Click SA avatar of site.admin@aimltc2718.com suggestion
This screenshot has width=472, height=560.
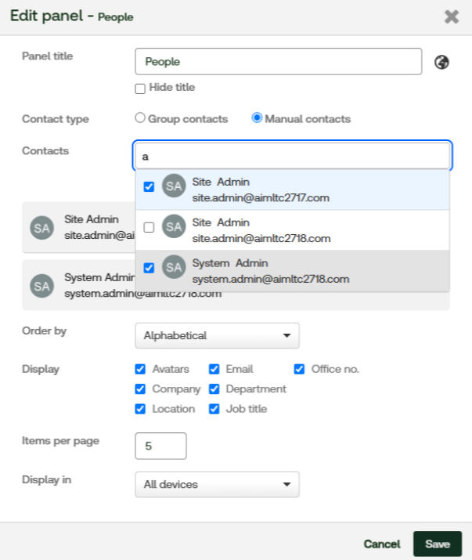pyautogui.click(x=173, y=227)
